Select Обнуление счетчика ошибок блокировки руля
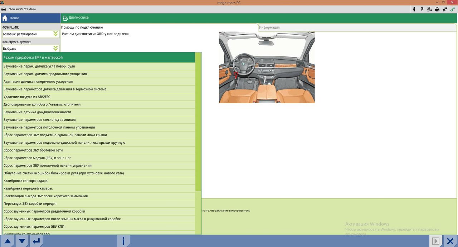The height and width of the screenshot is (247, 458). pyautogui.click(x=99, y=173)
